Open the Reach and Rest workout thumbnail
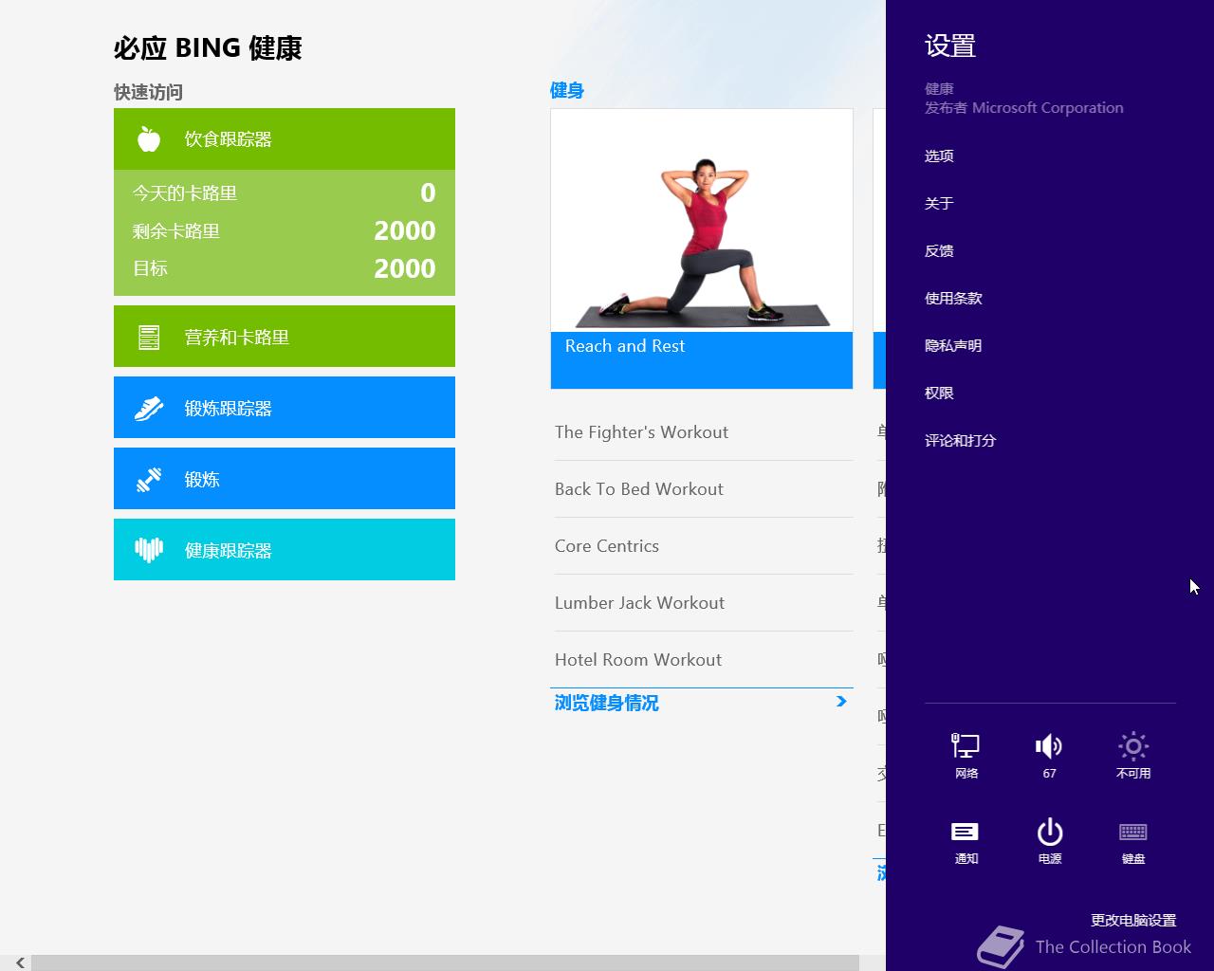The width and height of the screenshot is (1214, 971). [702, 221]
